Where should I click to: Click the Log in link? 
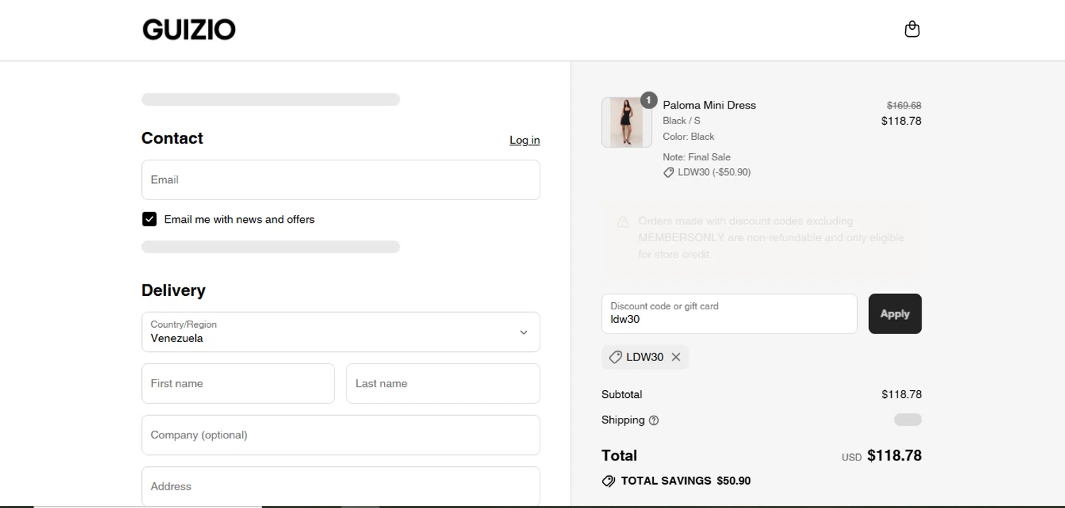[525, 140]
